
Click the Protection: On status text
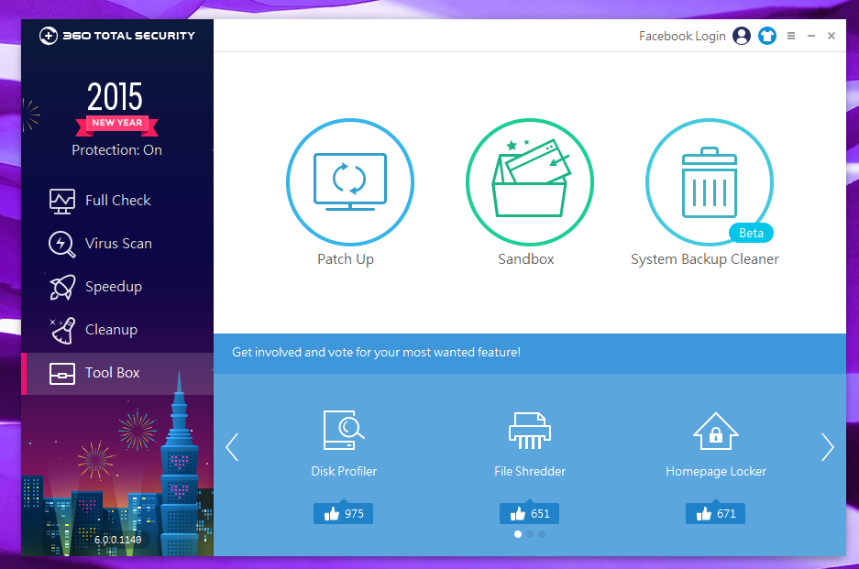(116, 150)
